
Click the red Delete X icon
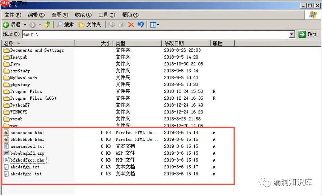131,25
